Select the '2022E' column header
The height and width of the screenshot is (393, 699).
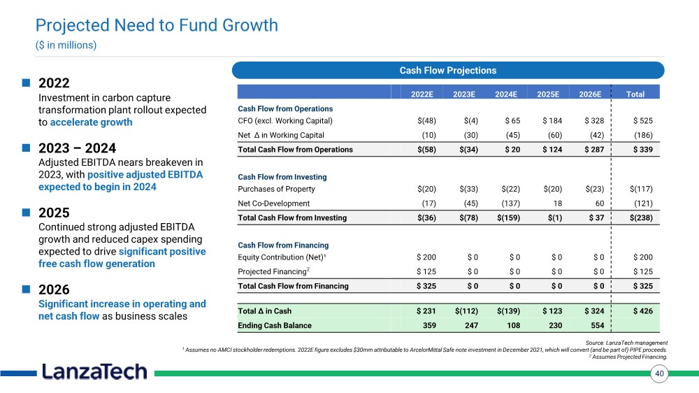[x=421, y=94]
